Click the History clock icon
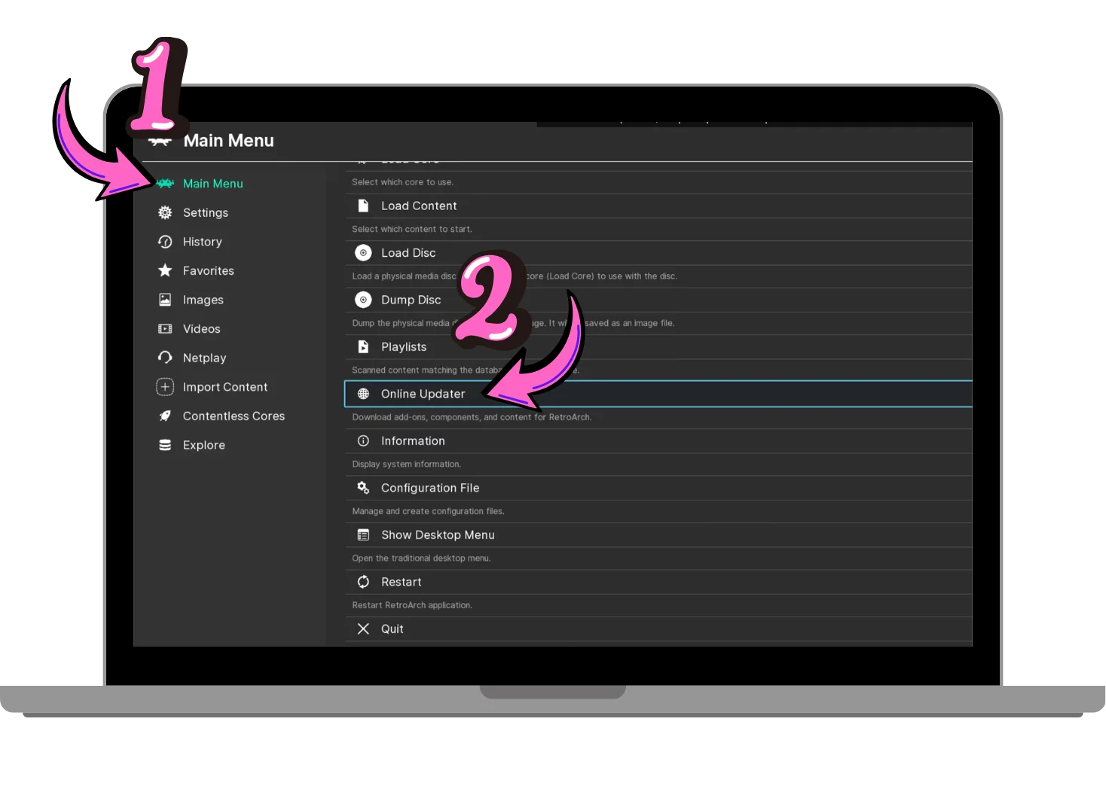The height and width of the screenshot is (801, 1106). pyautogui.click(x=165, y=242)
